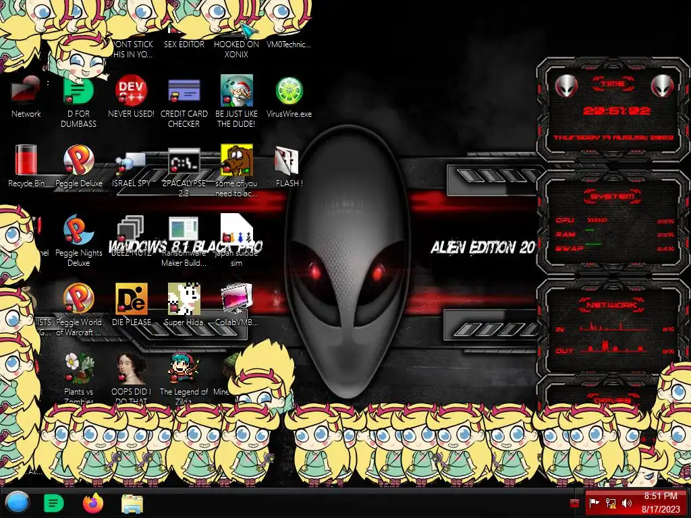The image size is (691, 518).
Task: Click the Start orb on taskbar
Action: click(17, 503)
